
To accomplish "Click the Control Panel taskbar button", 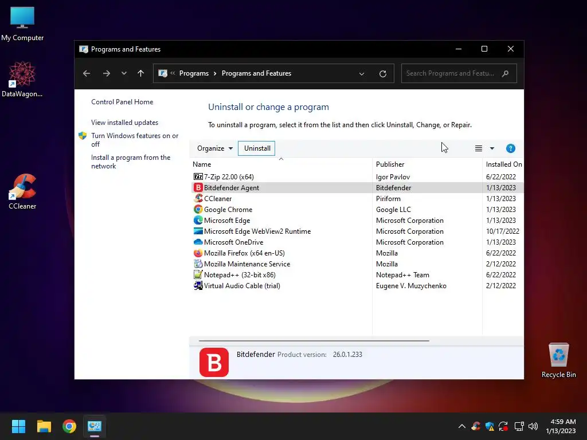I will pos(95,426).
